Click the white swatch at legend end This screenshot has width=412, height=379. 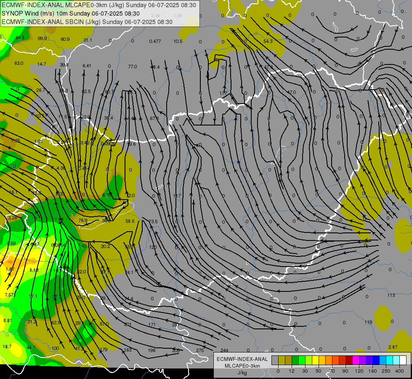[403, 360]
